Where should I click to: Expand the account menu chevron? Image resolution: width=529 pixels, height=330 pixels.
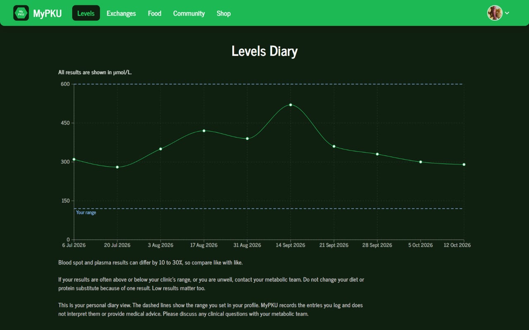[x=507, y=13]
